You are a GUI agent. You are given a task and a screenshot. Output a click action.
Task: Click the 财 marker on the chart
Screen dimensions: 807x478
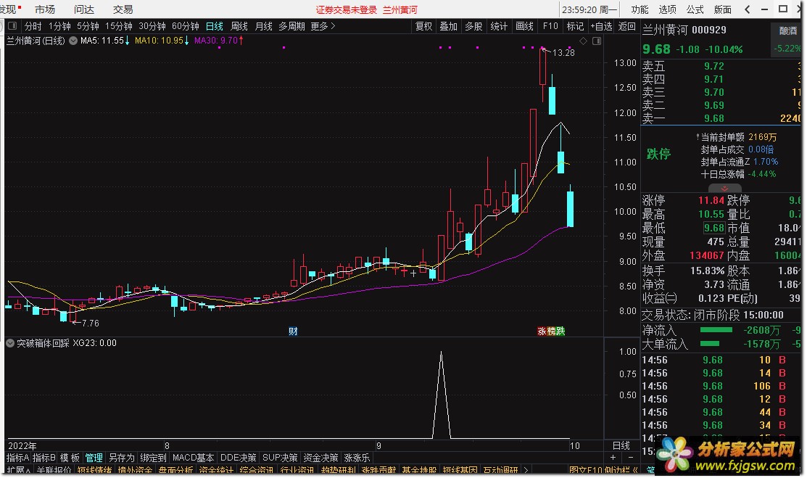(293, 331)
